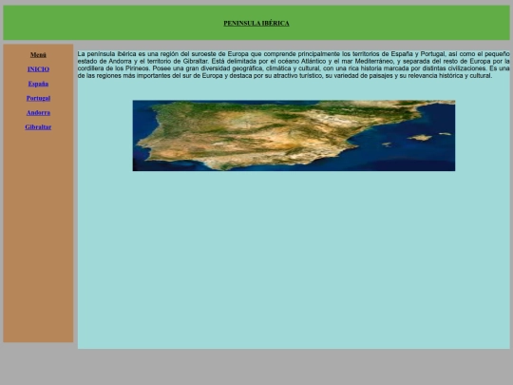The height and width of the screenshot is (385, 513).
Task: Open the INICIO link in the menu
Action: [38, 69]
